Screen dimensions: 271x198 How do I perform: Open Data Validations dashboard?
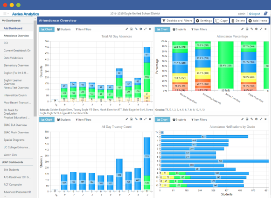coord(14,58)
